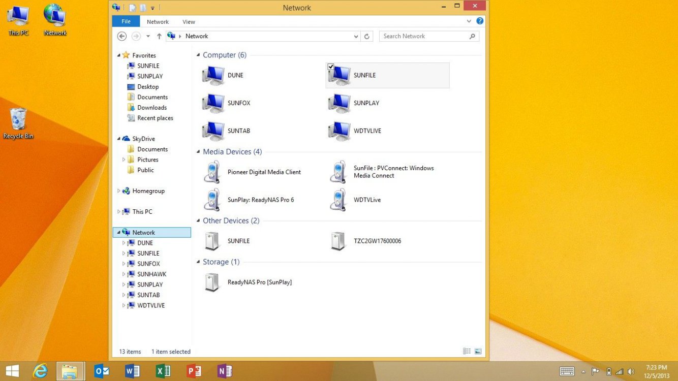This screenshot has width=678, height=381.
Task: Collapse the Media Devices (4) group
Action: click(198, 152)
